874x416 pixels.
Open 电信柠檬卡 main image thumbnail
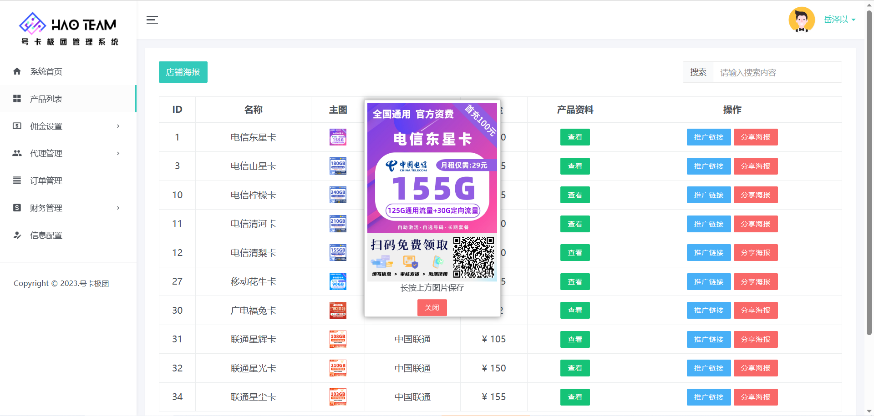[338, 195]
